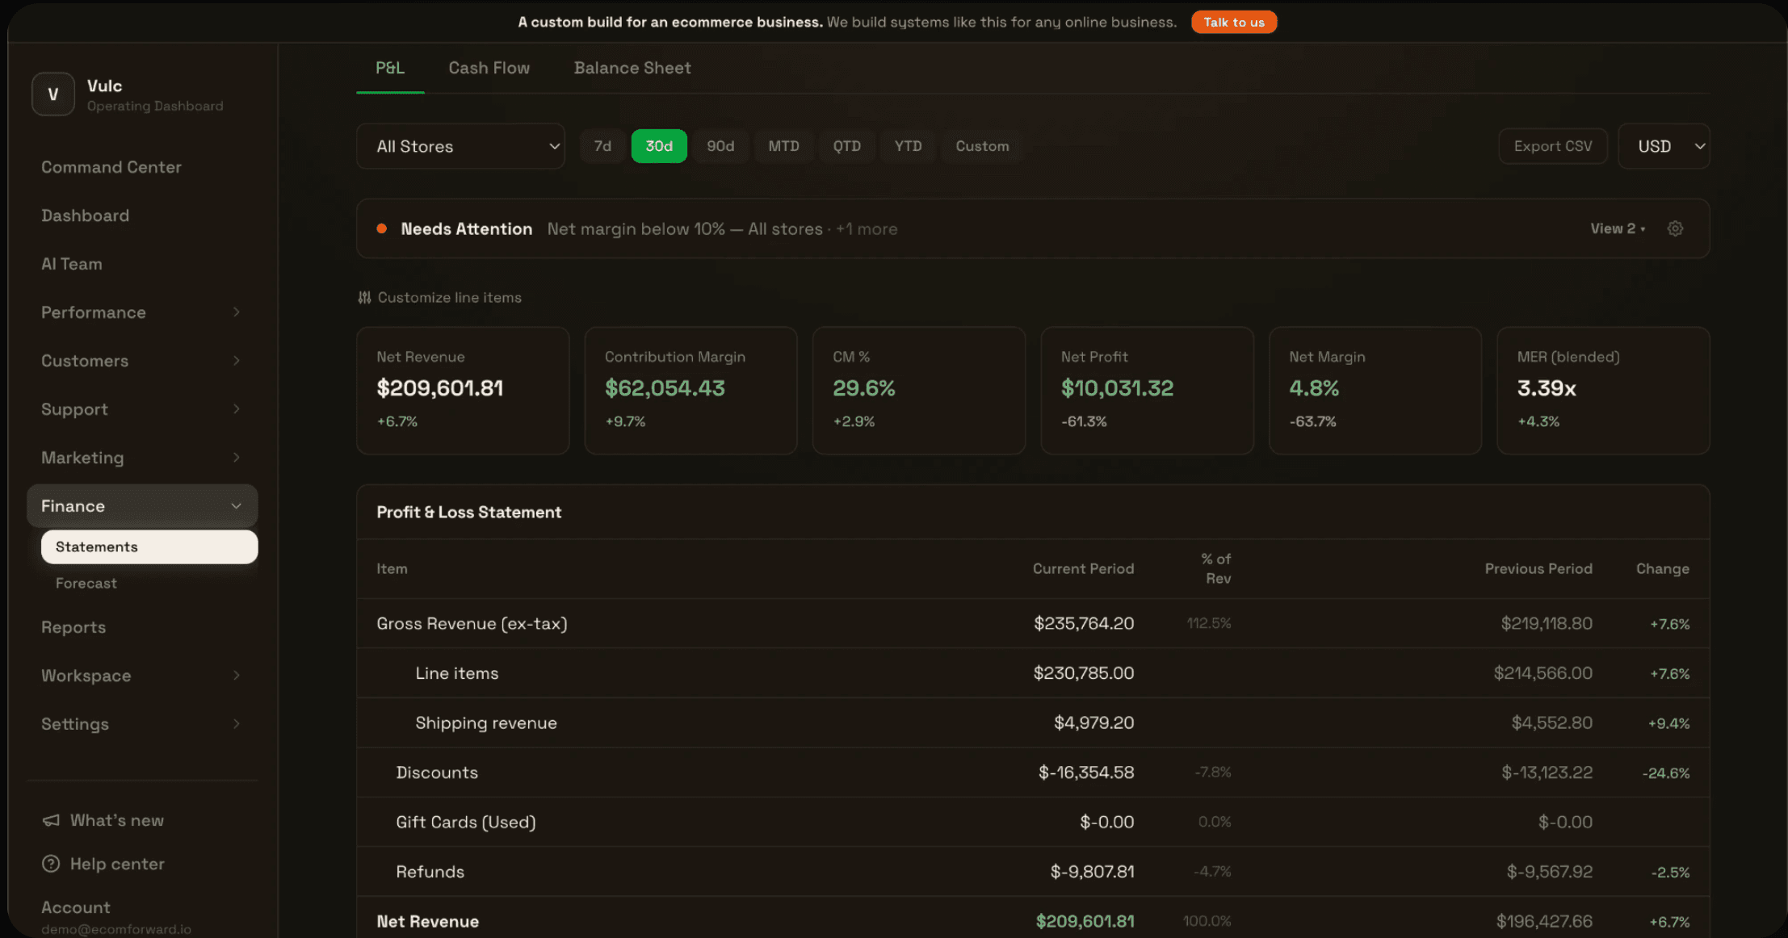Open AI Team in sidebar

click(72, 264)
